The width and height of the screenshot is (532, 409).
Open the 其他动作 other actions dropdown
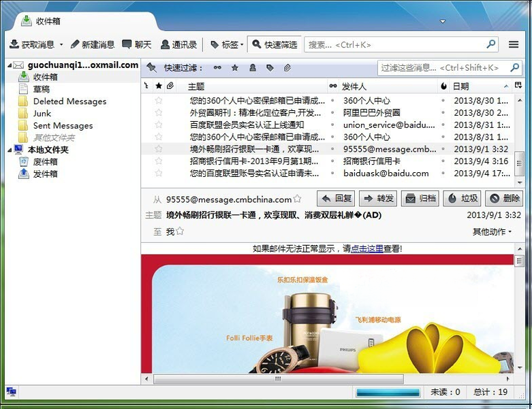point(492,232)
